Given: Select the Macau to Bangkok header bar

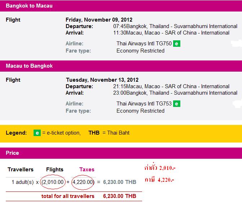Looking at the screenshot, I should pyautogui.click(x=121, y=66).
